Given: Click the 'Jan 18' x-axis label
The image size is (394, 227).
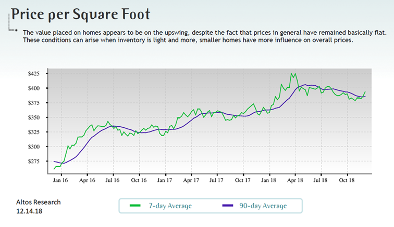Looking at the screenshot, I should (x=268, y=180).
